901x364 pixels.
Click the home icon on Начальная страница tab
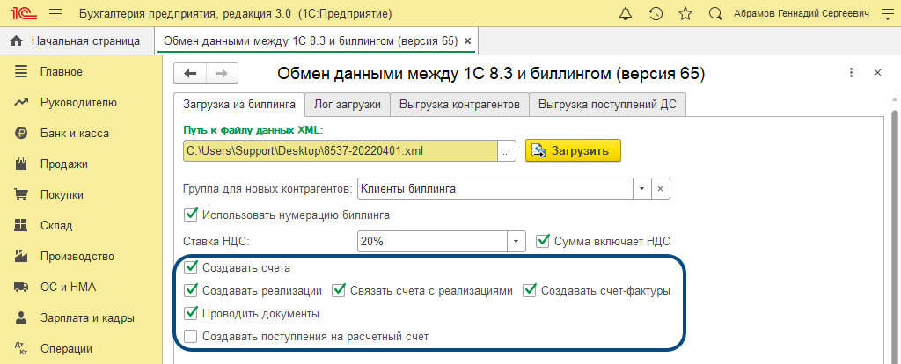(x=16, y=41)
